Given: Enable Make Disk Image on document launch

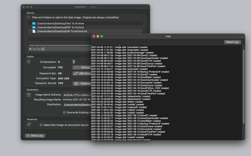Looking at the screenshot, I should point(41,125).
